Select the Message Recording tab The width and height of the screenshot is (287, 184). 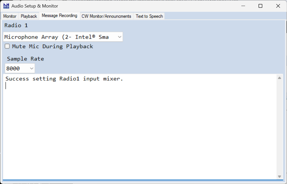[x=59, y=16]
